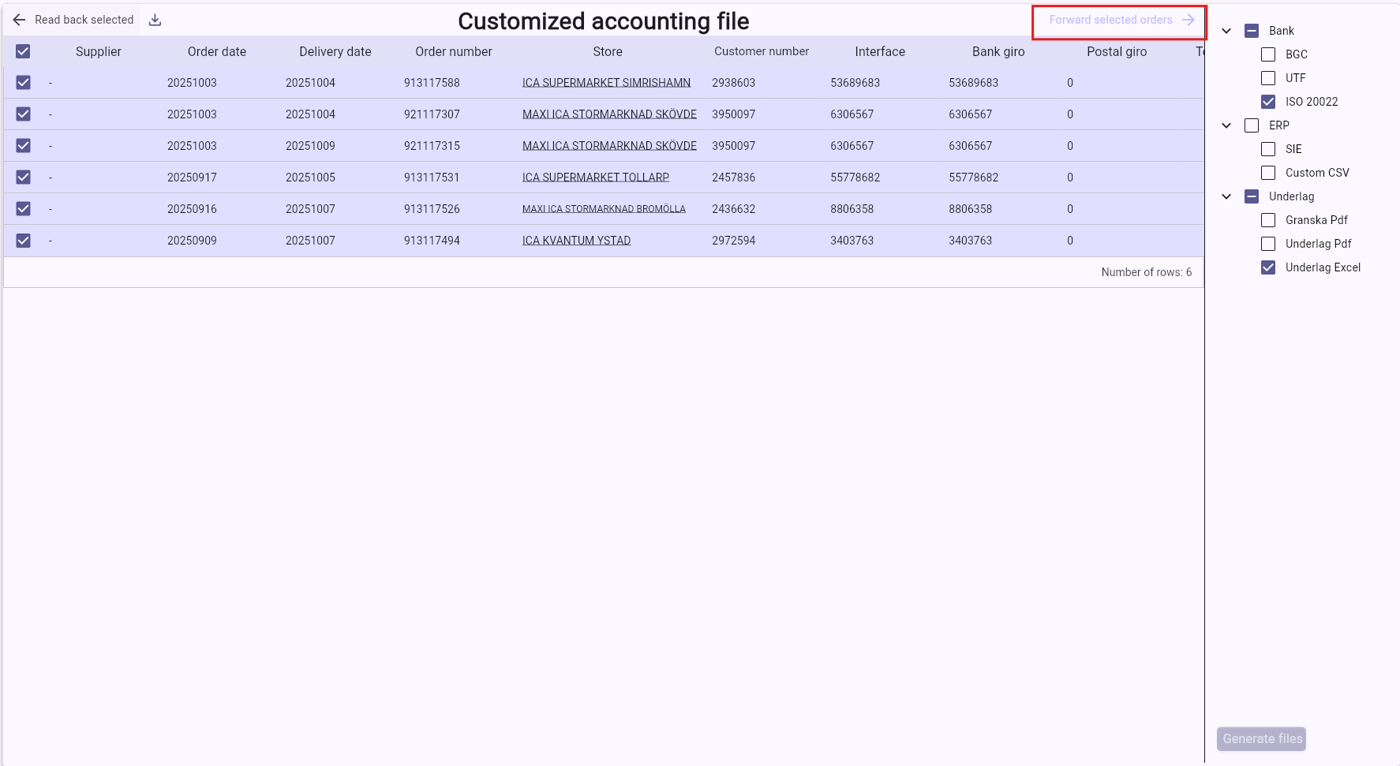Enable the UTF checkbox
The height and width of the screenshot is (766, 1400).
click(1268, 78)
